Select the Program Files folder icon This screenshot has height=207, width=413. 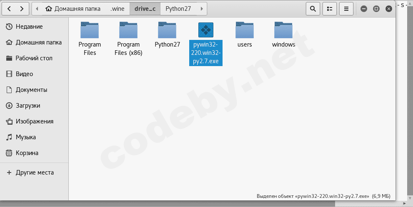click(90, 30)
